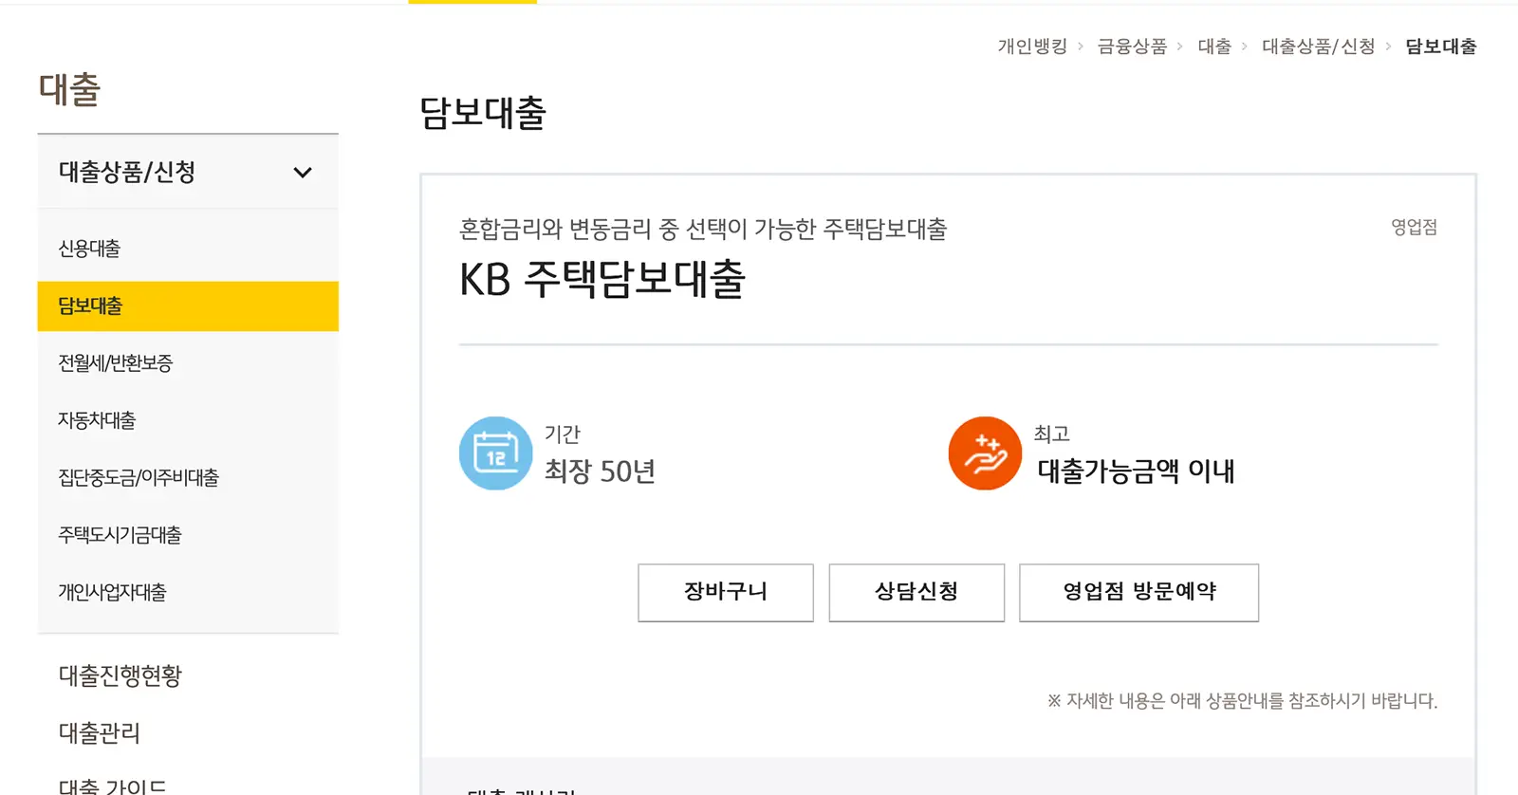Select 개인사업자대출 in the sidebar
The image size is (1518, 795).
pyautogui.click(x=111, y=592)
